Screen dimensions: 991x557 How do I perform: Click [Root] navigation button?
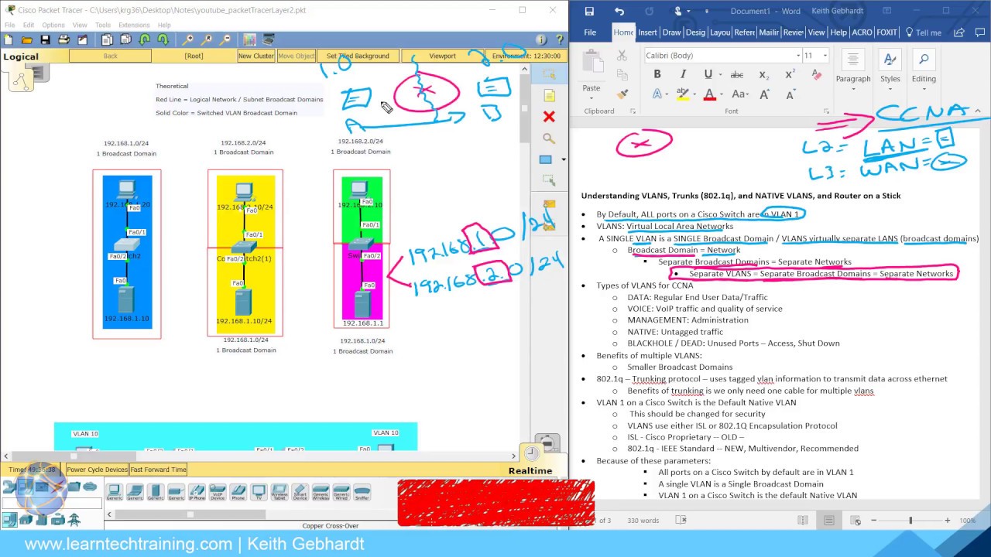pyautogui.click(x=194, y=56)
